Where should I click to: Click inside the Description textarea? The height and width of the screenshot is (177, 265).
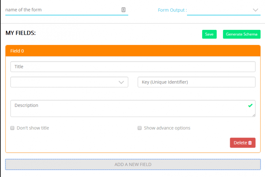[133, 109]
